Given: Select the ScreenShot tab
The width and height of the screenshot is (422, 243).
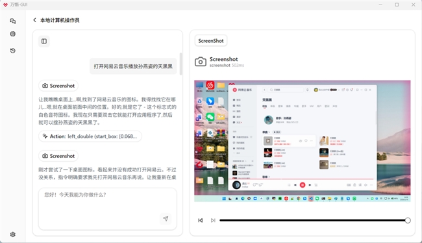Looking at the screenshot, I should (x=211, y=41).
